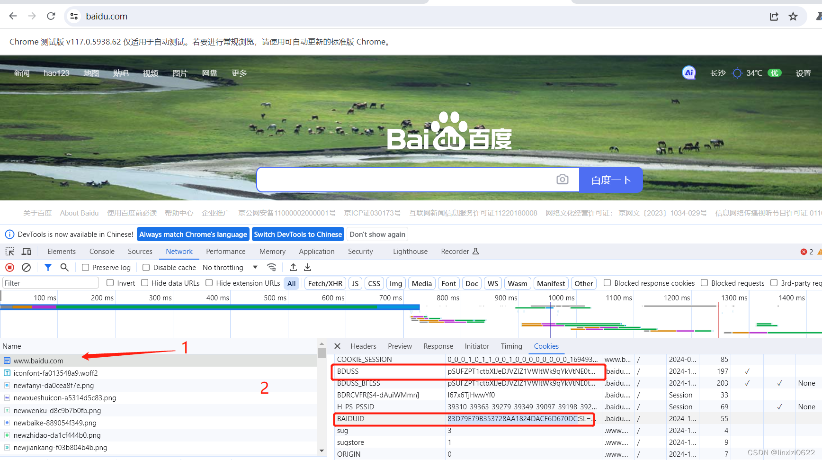Click the request list scroll down arrow

pyautogui.click(x=322, y=451)
